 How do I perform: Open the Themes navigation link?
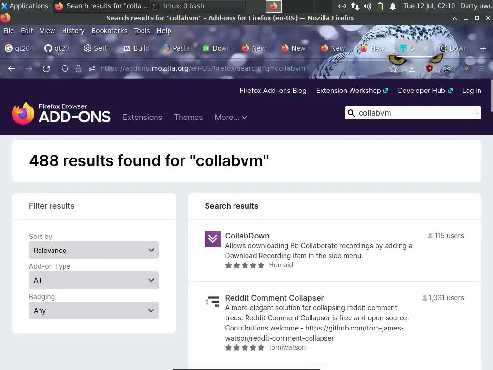pyautogui.click(x=188, y=118)
